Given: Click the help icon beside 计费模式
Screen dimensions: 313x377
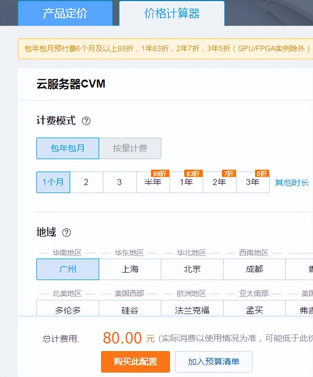Looking at the screenshot, I should 86,121.
